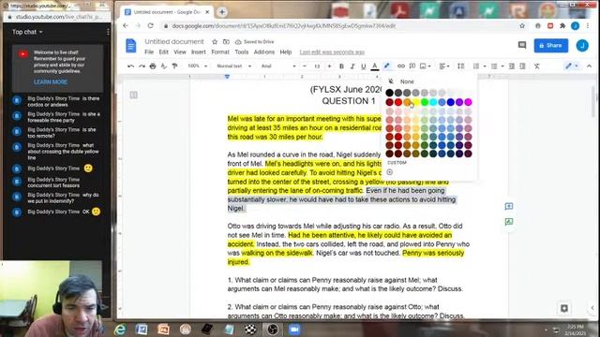Edit the font size value field

[x=317, y=66]
